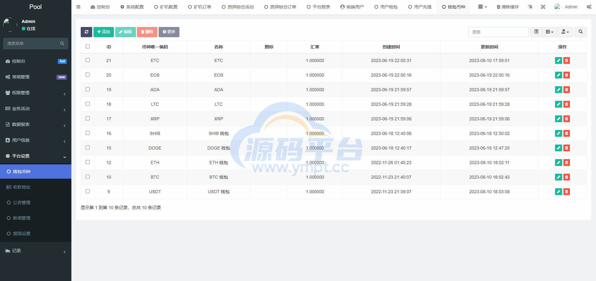Edit the XRP row with pencil icon
Viewport: 596px width, 281px height.
[558, 119]
